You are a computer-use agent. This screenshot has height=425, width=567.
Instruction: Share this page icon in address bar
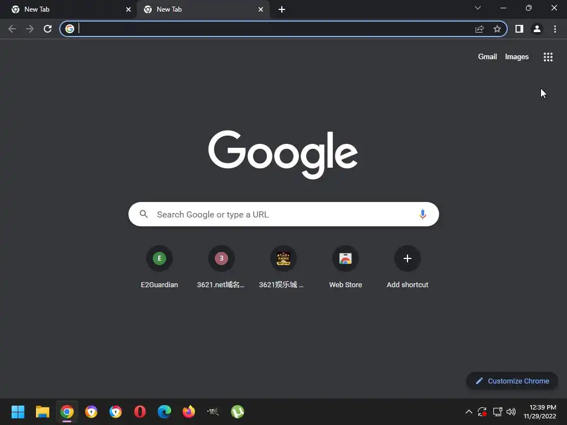(x=480, y=29)
